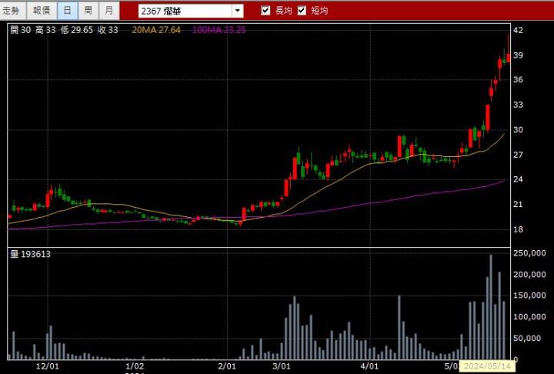Select the 日 daily chart period

point(68,11)
